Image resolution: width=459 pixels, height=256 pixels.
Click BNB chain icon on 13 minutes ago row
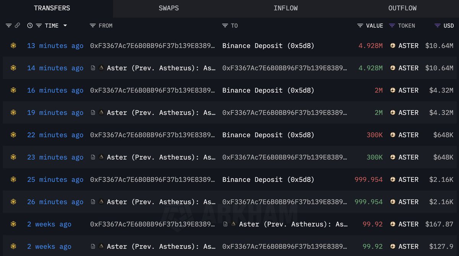coord(13,46)
